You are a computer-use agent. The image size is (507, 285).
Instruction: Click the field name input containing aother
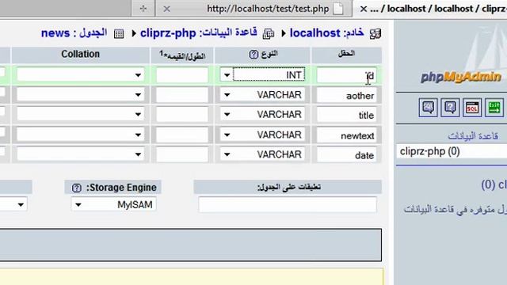[x=346, y=95]
